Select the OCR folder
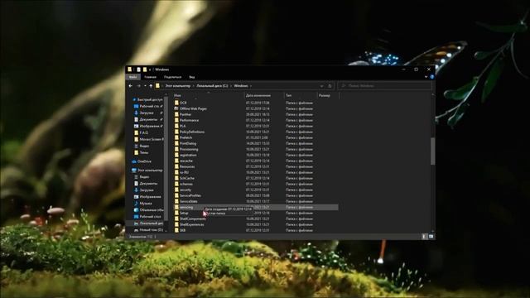 pyautogui.click(x=183, y=103)
